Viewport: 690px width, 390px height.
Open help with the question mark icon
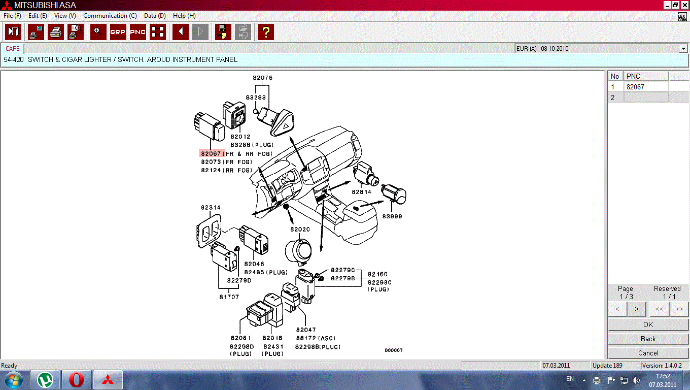[x=265, y=32]
